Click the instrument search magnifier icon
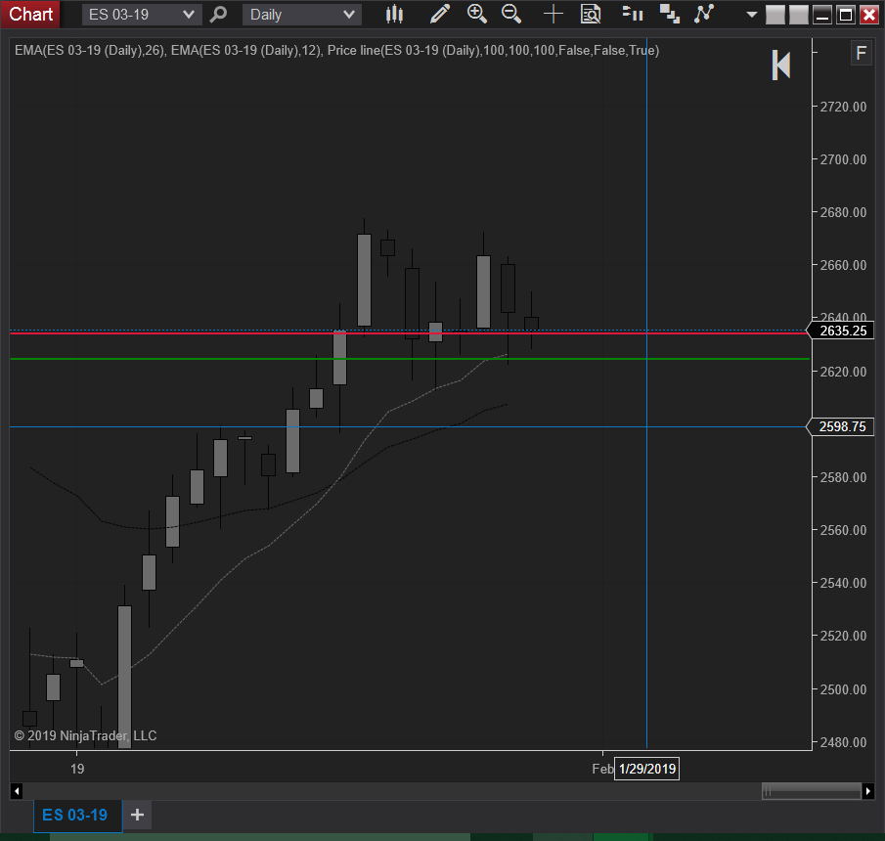Viewport: 885px width, 841px height. 218,14
